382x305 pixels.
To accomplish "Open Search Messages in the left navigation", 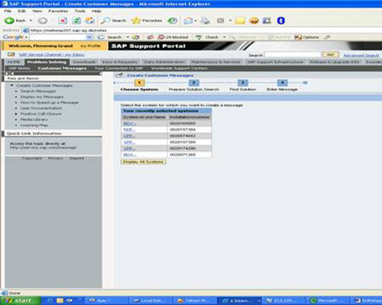I will coord(38,91).
